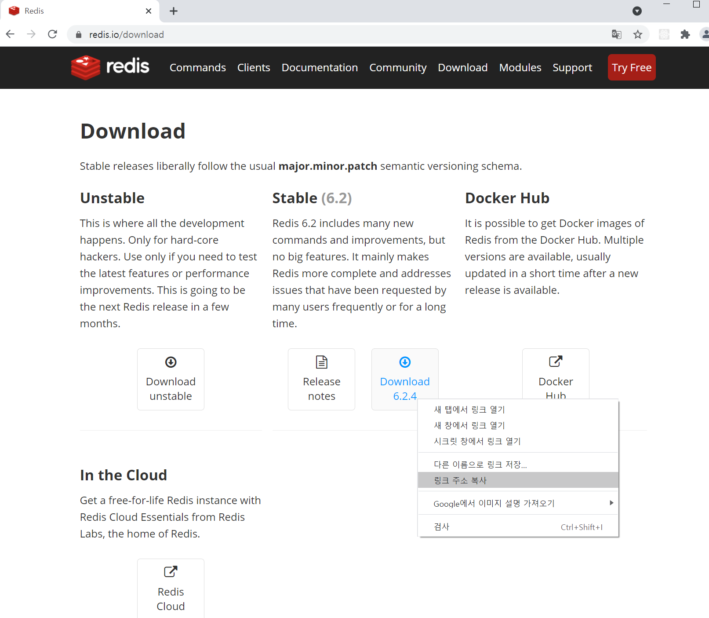Select '링크 주소 복사' to copy link address

[518, 480]
